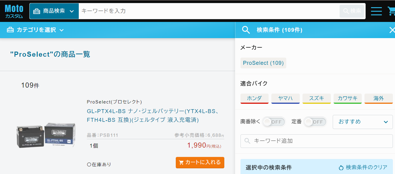The width and height of the screenshot is (395, 174).
Task: Open the hamburger menu icon
Action: point(376,11)
